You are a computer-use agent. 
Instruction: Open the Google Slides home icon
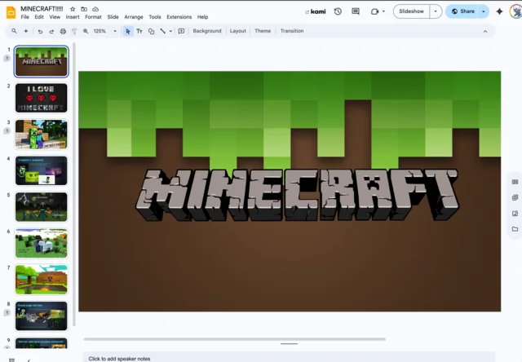tap(11, 13)
